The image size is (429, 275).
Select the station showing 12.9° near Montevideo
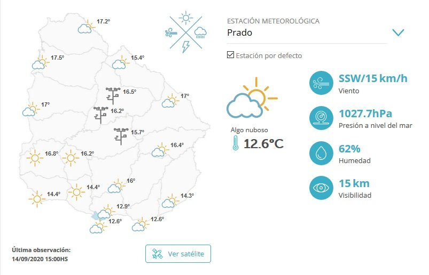point(106,212)
